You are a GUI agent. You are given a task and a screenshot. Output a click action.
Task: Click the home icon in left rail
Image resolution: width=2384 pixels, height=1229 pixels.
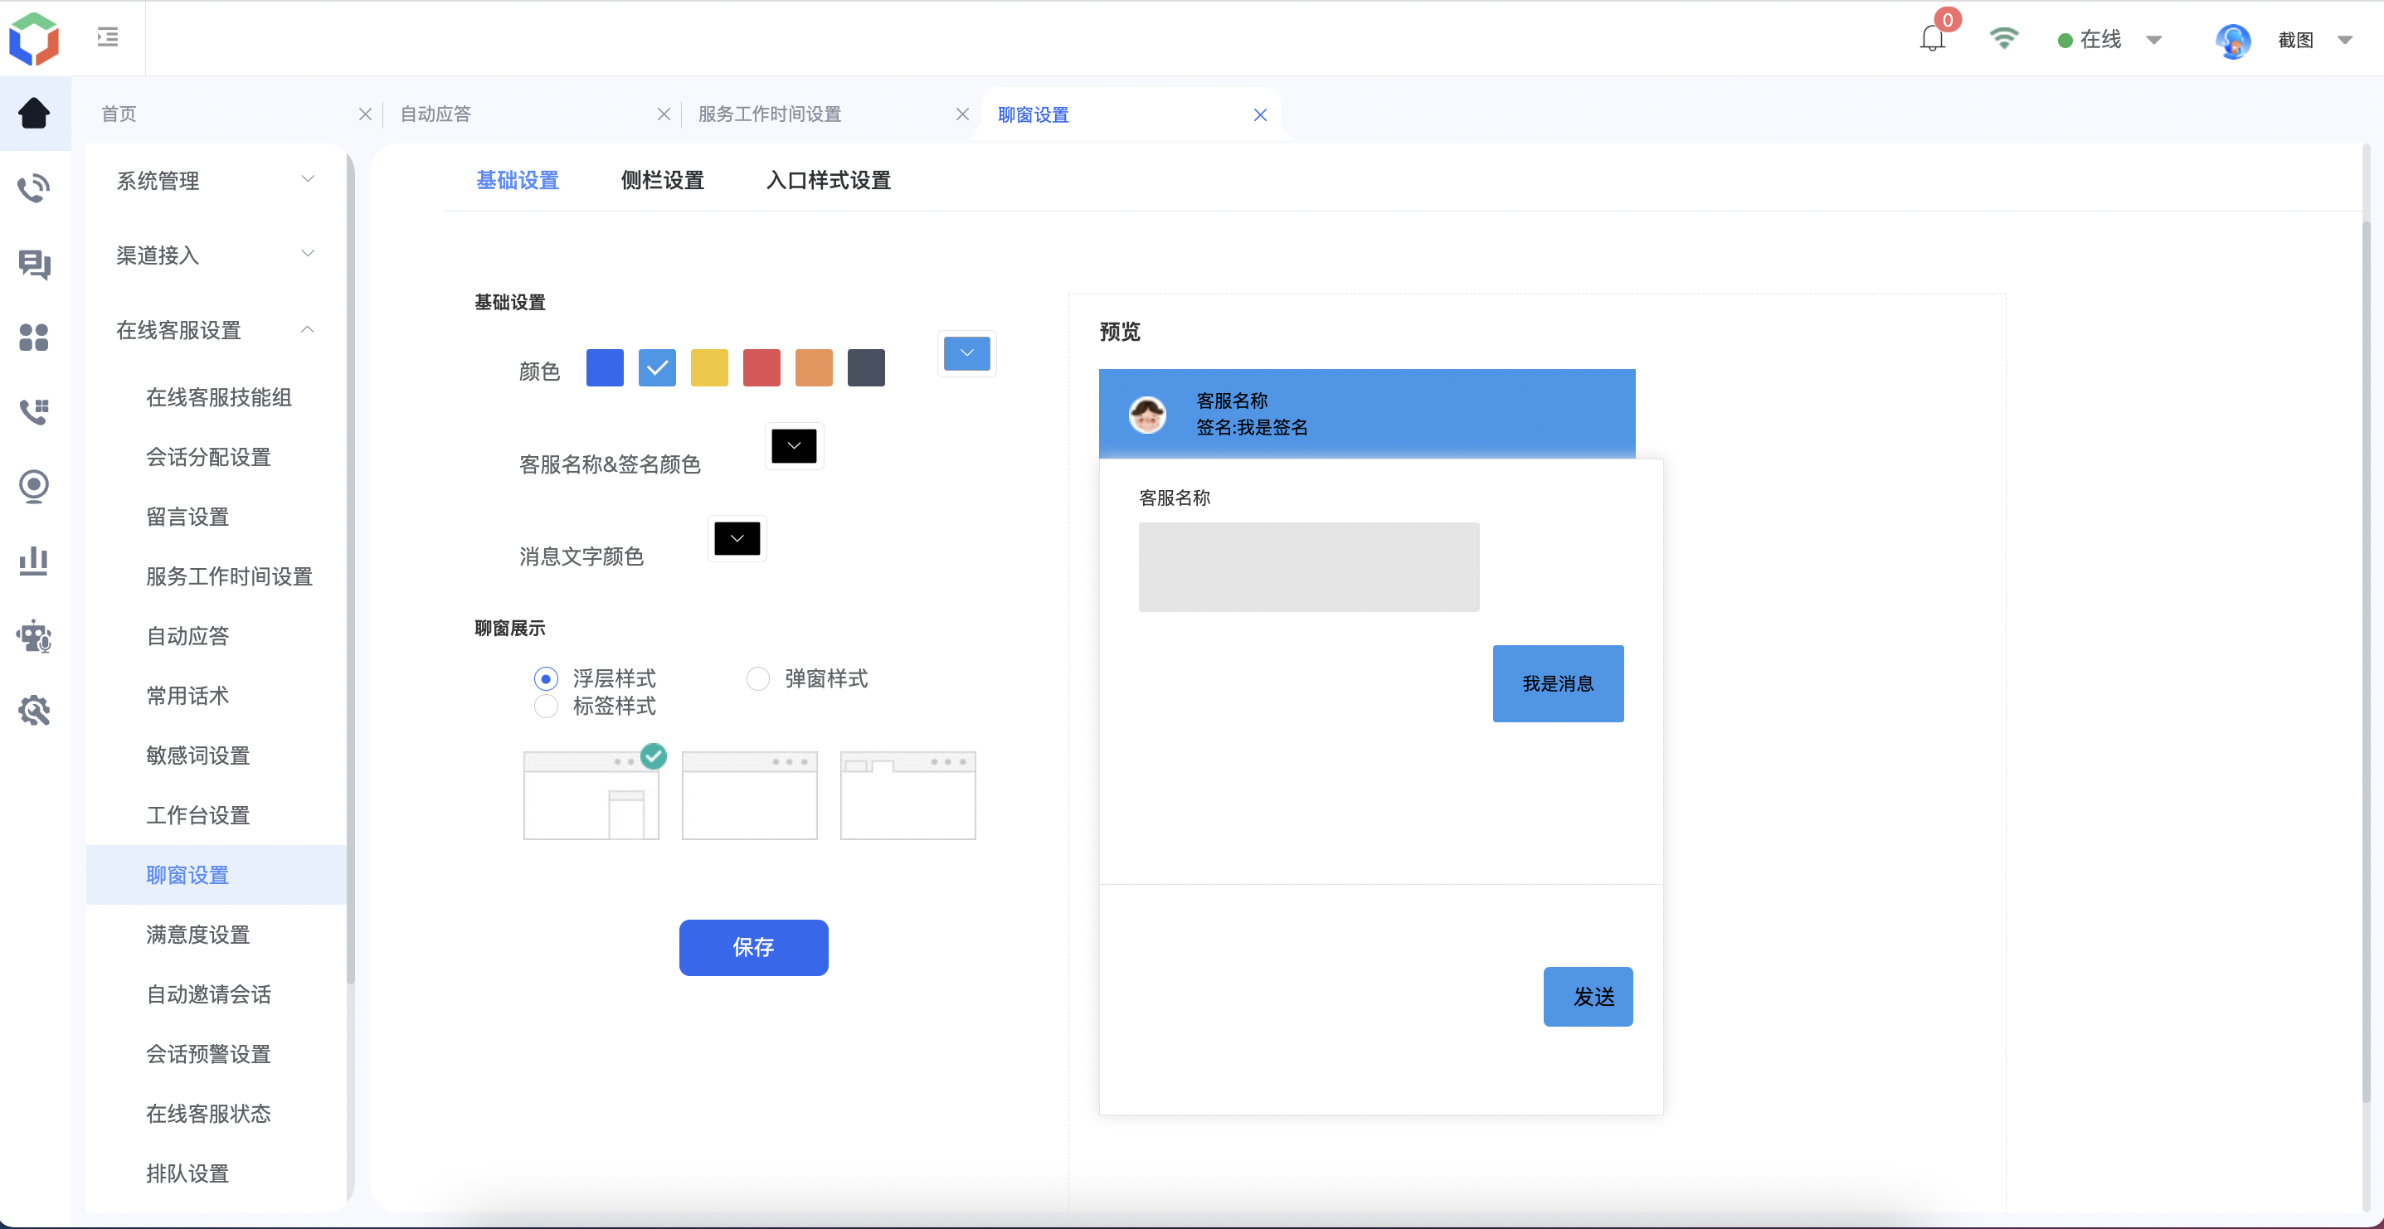tap(34, 113)
